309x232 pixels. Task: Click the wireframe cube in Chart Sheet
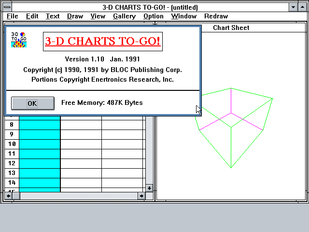point(234,128)
